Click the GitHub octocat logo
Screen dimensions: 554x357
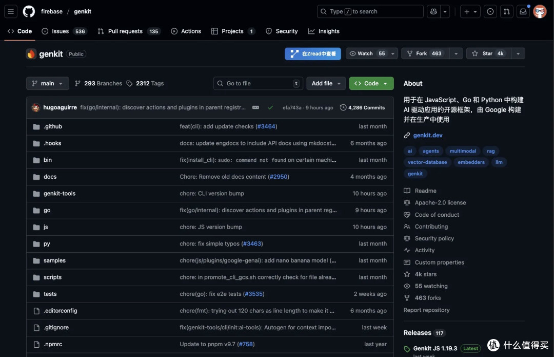tap(29, 11)
